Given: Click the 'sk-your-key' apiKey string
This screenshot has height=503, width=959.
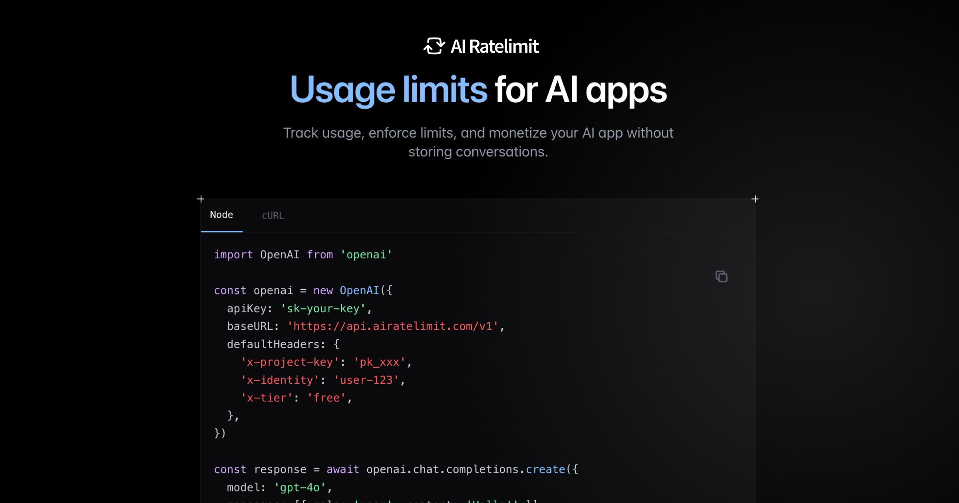Looking at the screenshot, I should click(323, 309).
